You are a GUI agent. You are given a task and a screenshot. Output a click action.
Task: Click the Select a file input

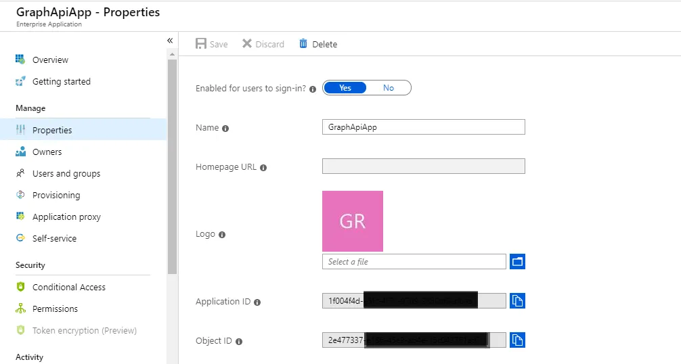coord(414,262)
